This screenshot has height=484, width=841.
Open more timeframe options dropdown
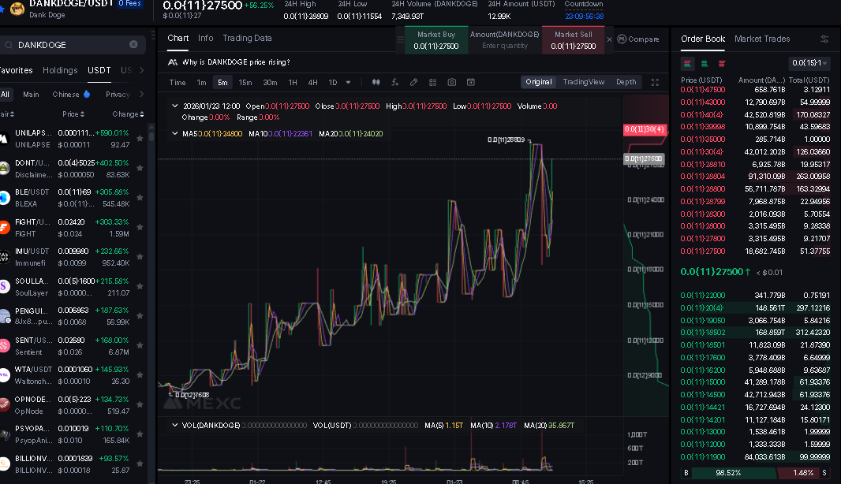[348, 82]
